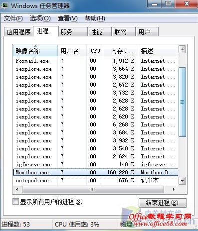Select the 进程 tab
The width and height of the screenshot is (198, 231).
pyautogui.click(x=46, y=31)
